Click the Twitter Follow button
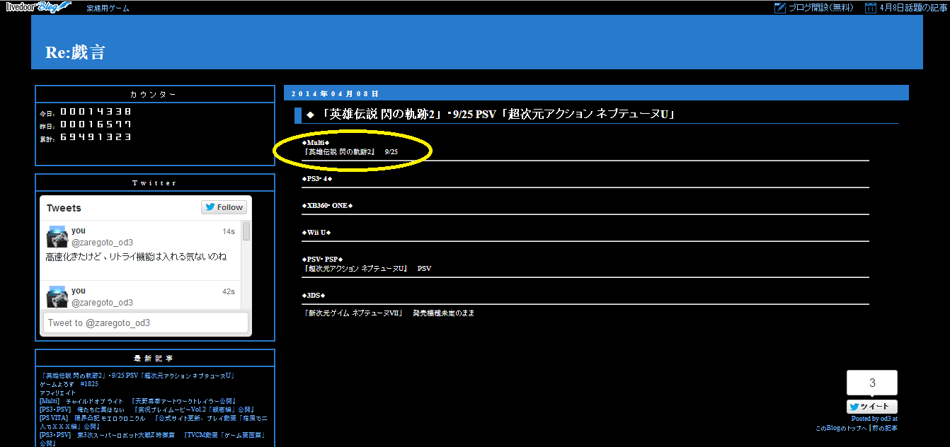 (224, 207)
